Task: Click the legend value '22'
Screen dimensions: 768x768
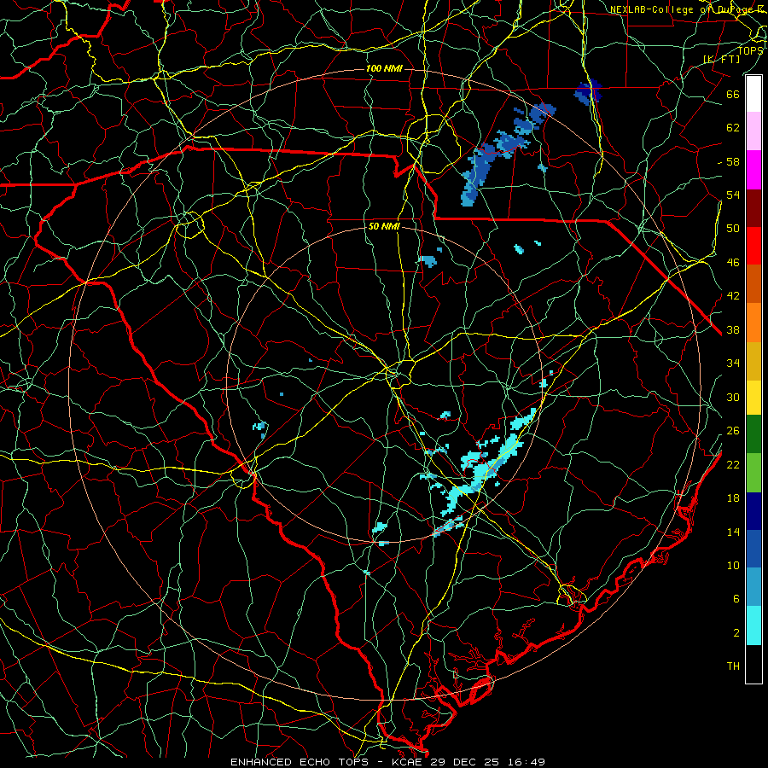Action: pos(733,464)
